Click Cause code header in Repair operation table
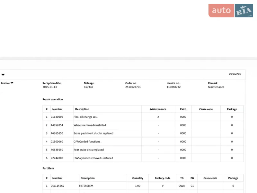The image size is (257, 193). click(206, 109)
